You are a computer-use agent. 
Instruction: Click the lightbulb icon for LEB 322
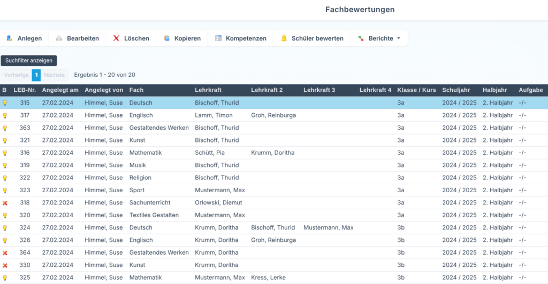click(5, 178)
